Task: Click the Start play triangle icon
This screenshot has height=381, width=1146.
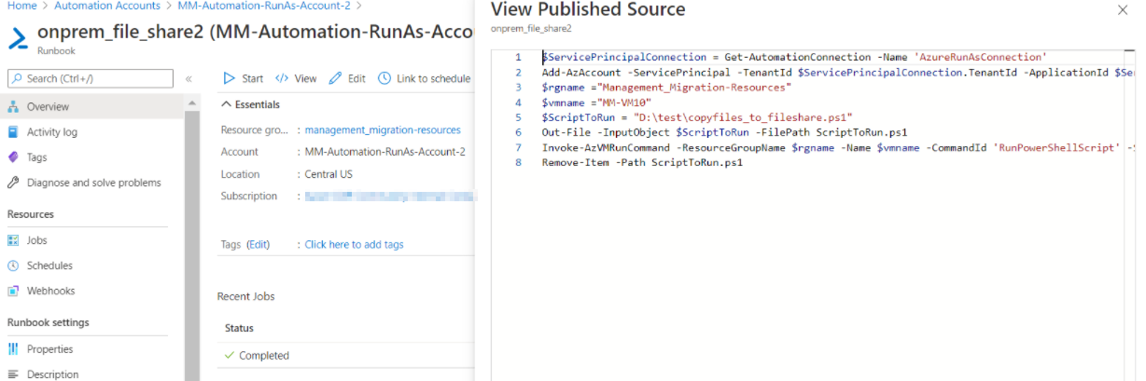Action: (x=229, y=79)
